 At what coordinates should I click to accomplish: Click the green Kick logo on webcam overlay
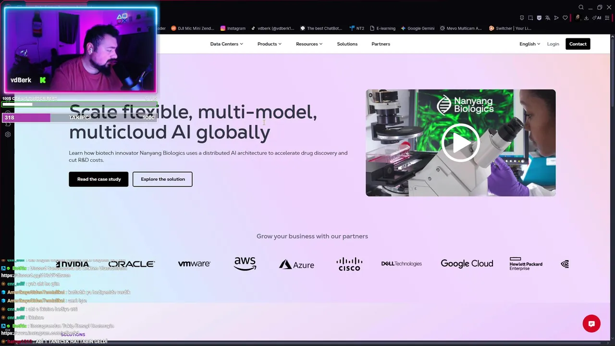coord(43,80)
